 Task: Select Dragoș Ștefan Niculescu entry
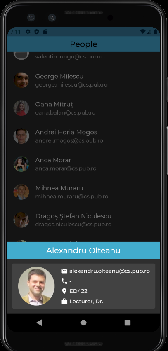point(84,220)
